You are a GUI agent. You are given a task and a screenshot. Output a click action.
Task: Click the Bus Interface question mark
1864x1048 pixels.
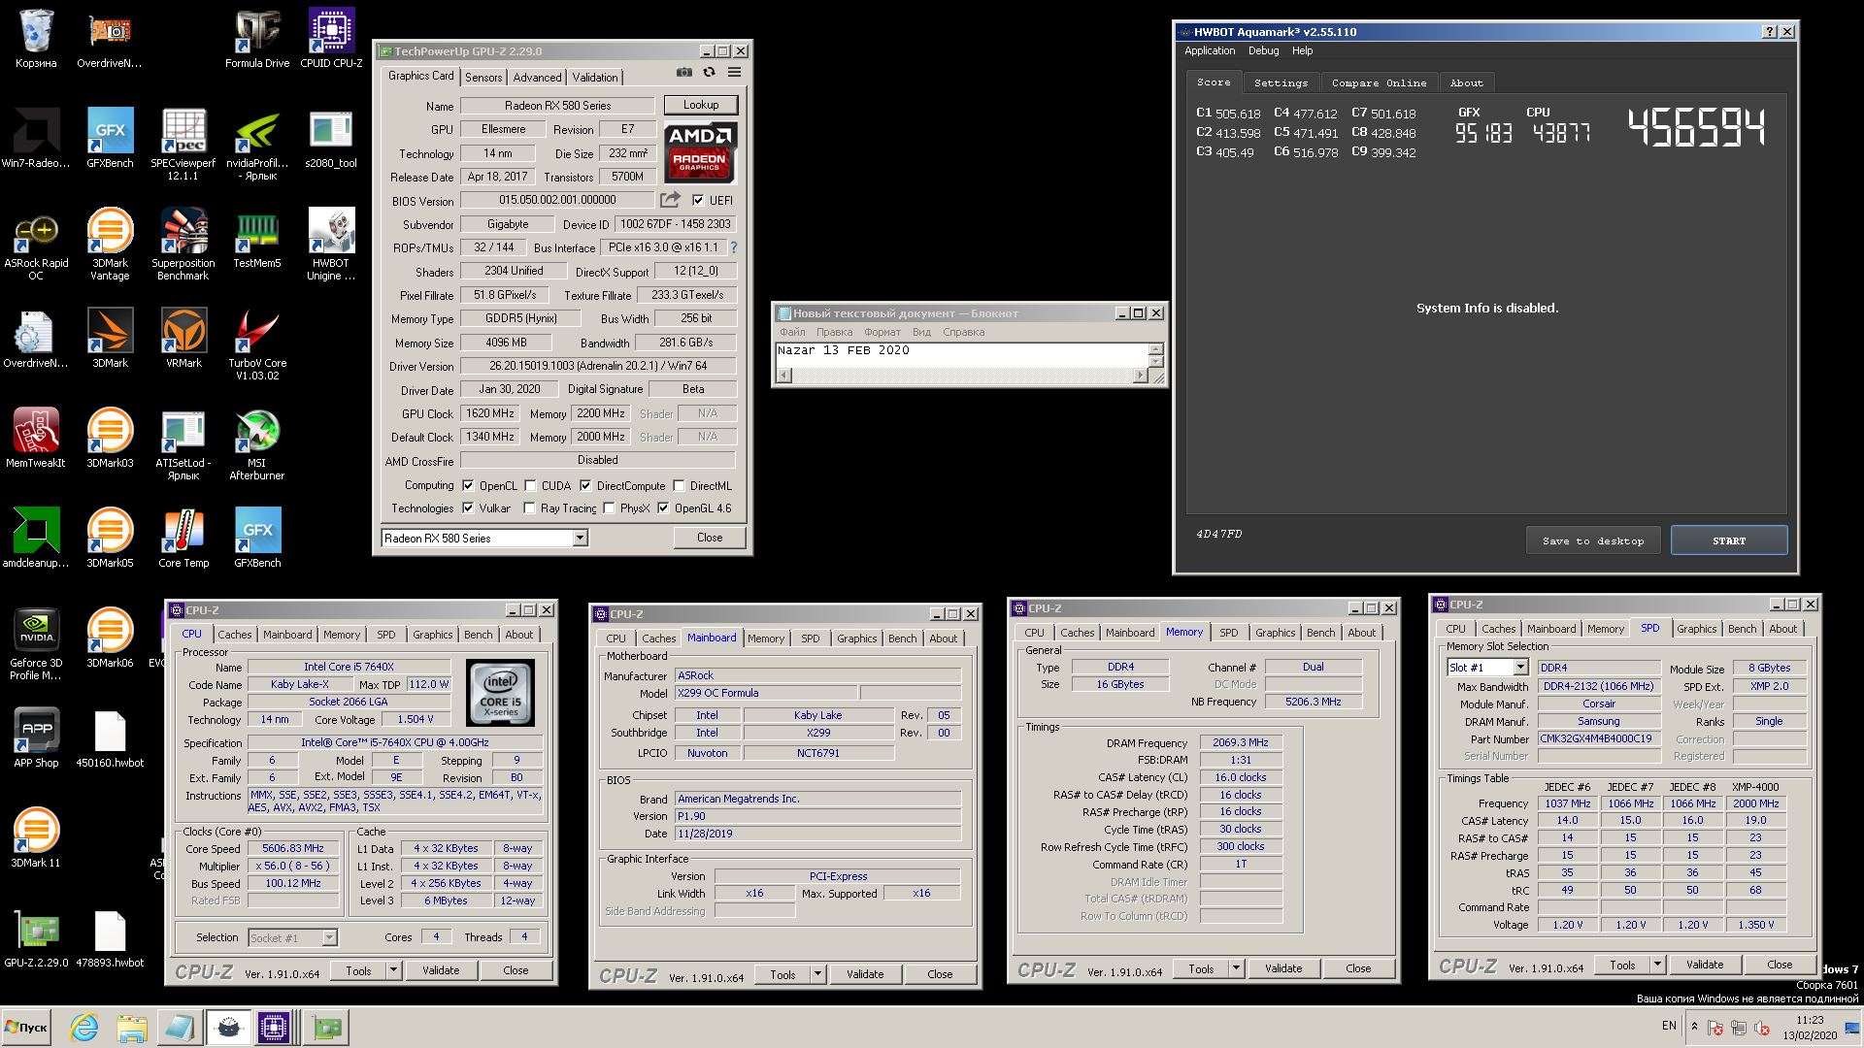pyautogui.click(x=734, y=247)
